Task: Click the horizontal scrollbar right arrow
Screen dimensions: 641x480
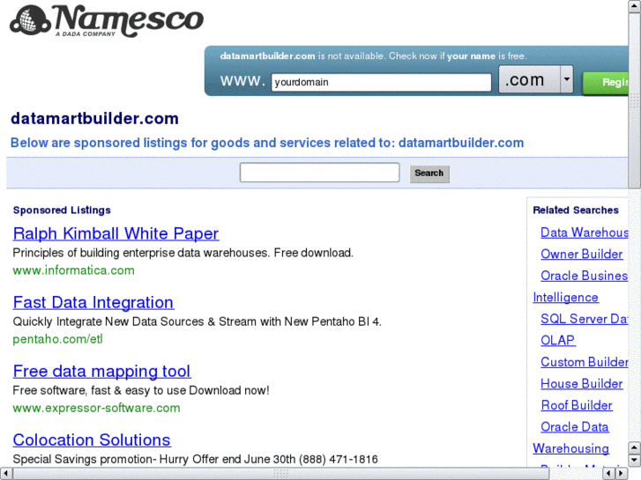Action: click(x=622, y=474)
